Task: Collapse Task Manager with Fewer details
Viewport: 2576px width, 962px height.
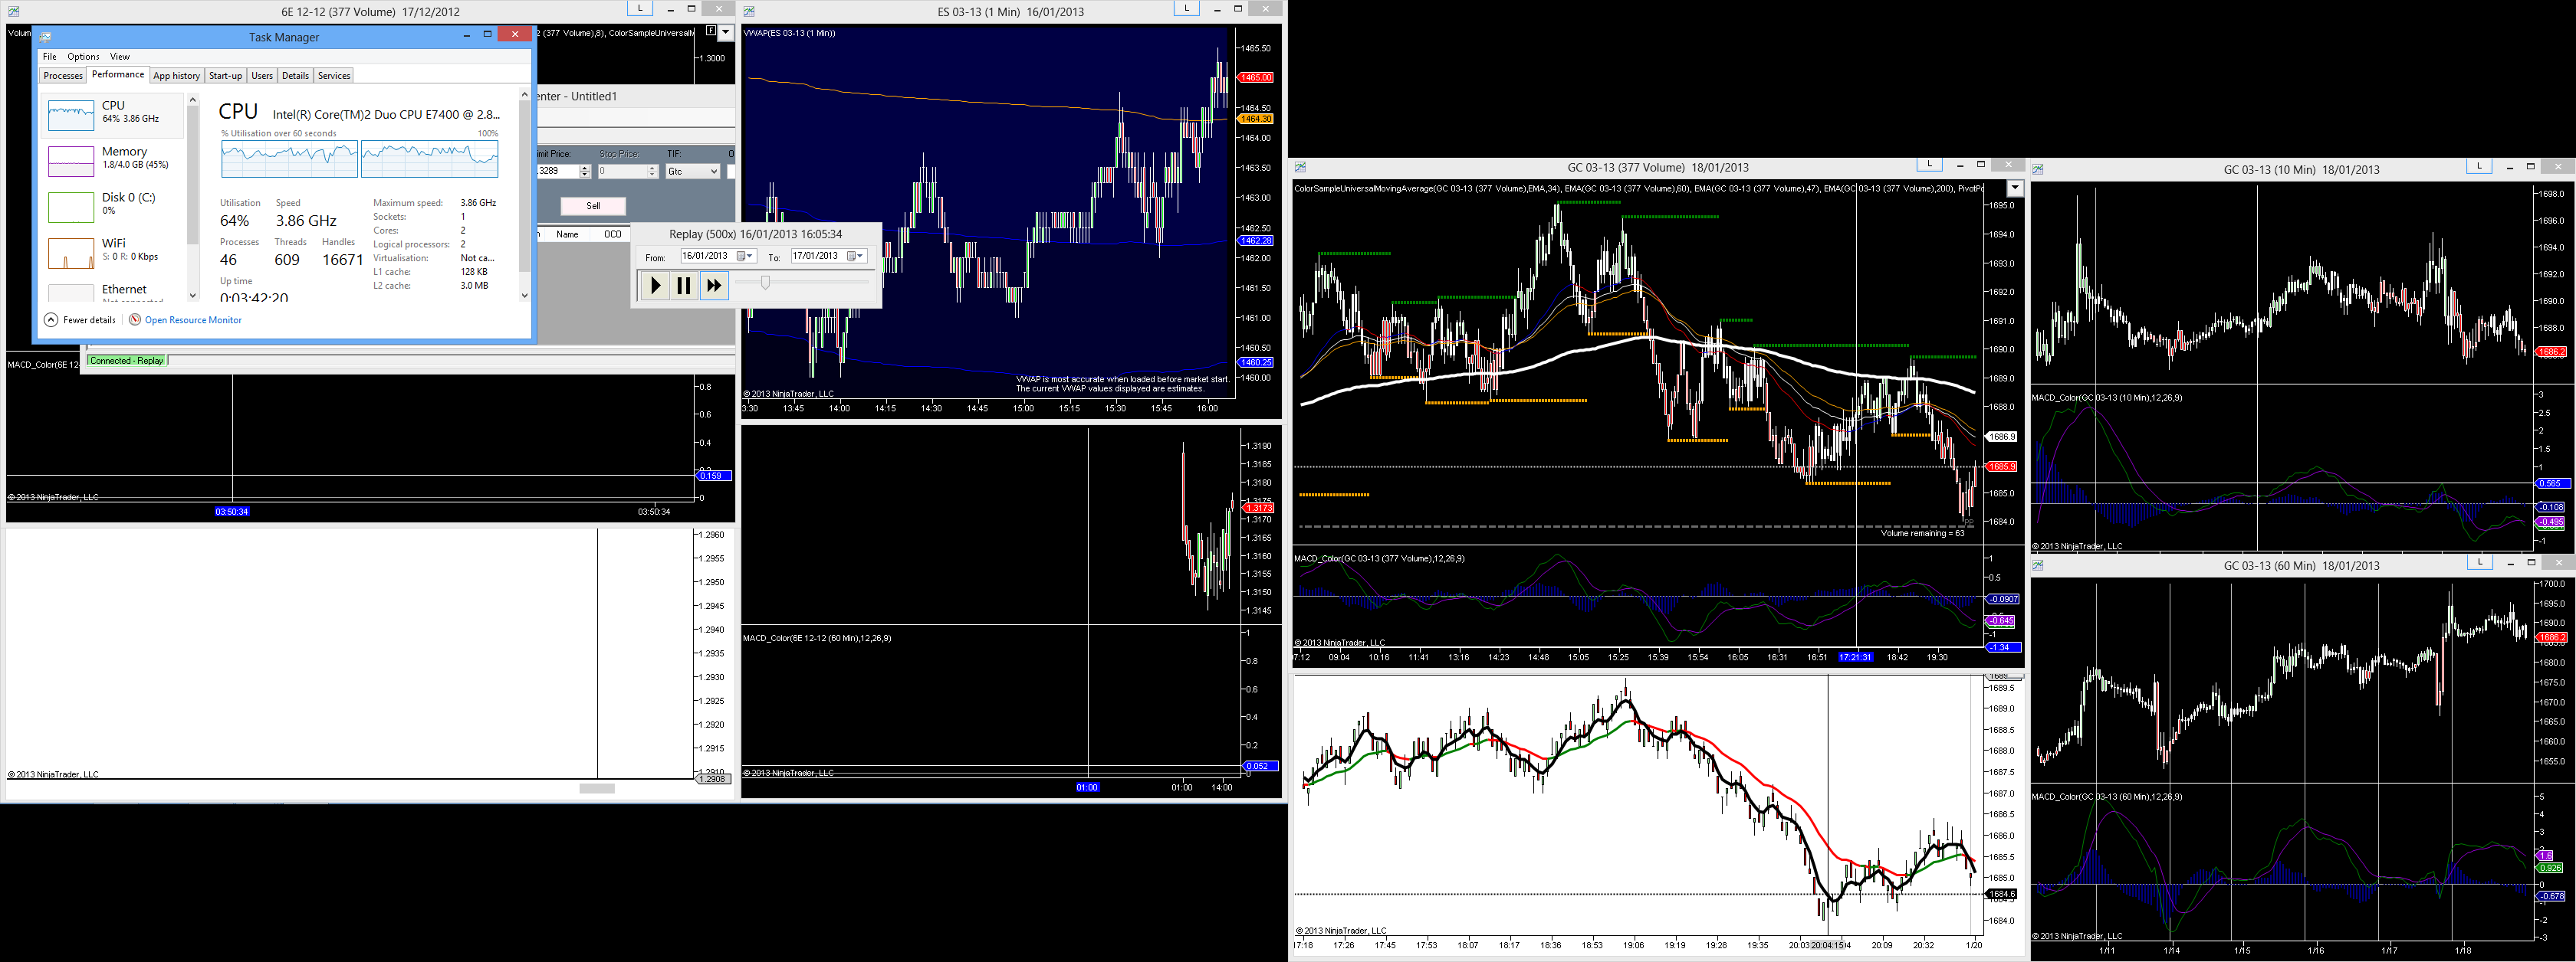Action: pos(80,319)
